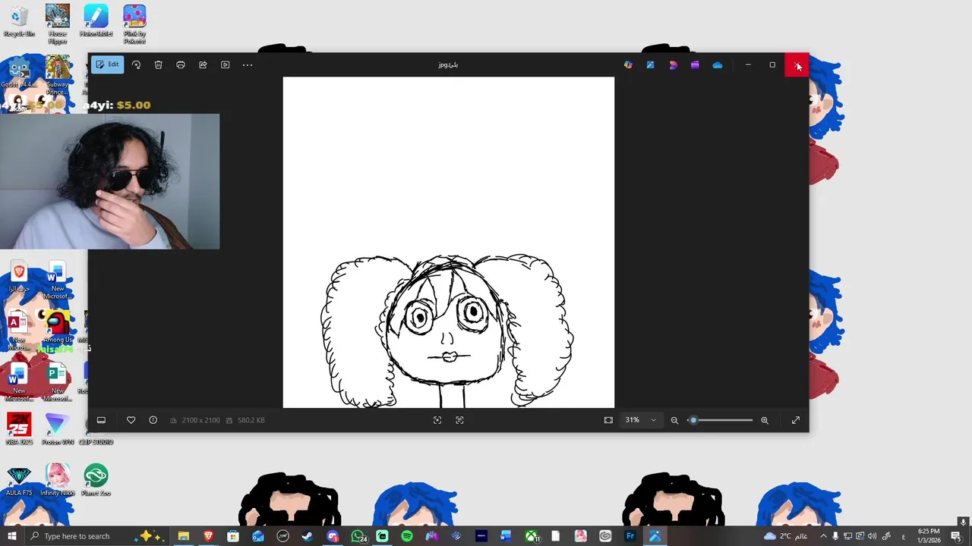Image resolution: width=972 pixels, height=546 pixels.
Task: Open Planet Zoo desktop shortcut
Action: coord(96,480)
